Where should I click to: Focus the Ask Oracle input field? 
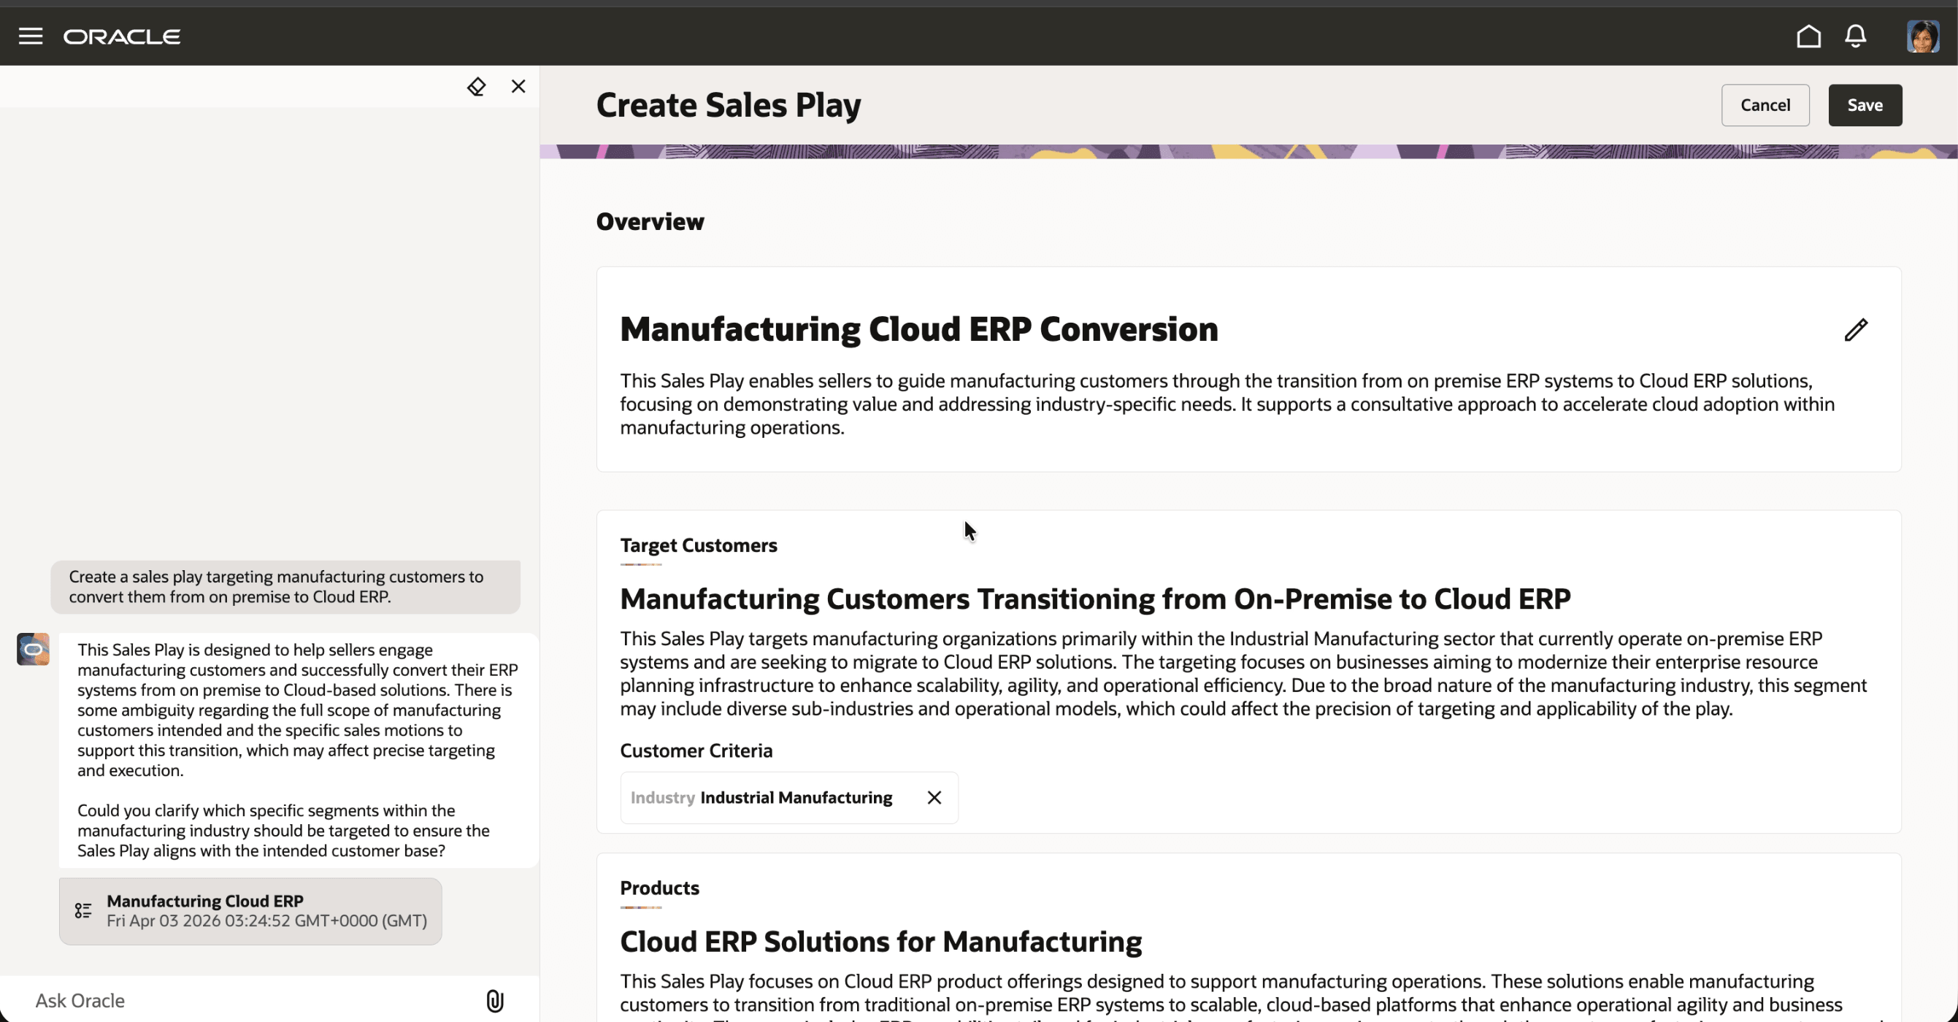[251, 1001]
